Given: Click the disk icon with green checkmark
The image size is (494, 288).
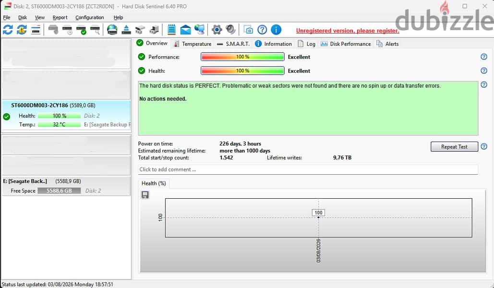Looking at the screenshot, I should 81,30.
